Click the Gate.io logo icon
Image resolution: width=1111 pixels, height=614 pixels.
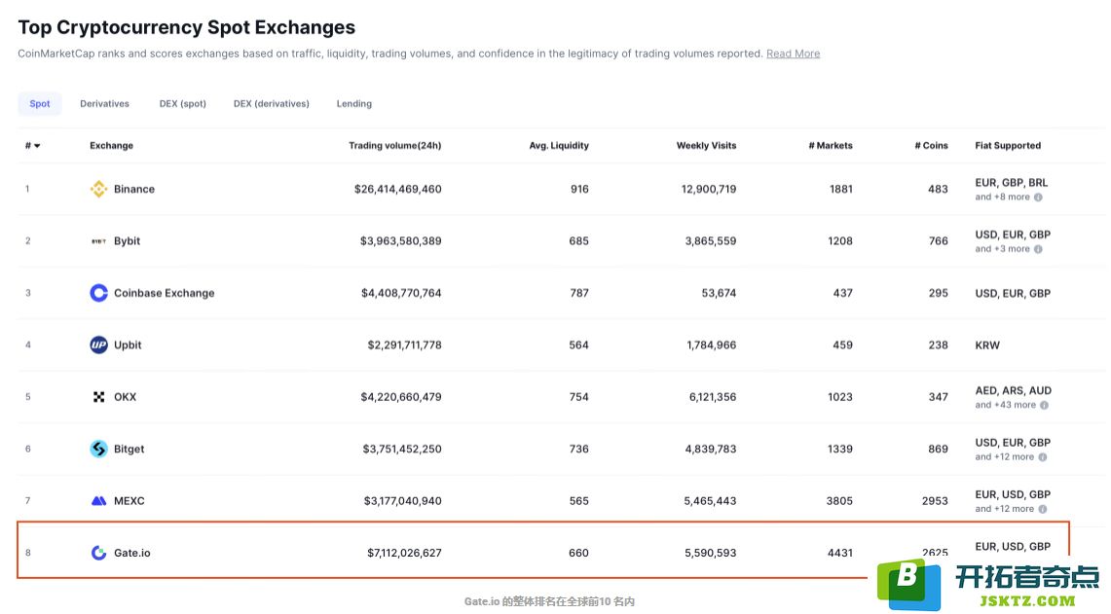click(x=98, y=553)
